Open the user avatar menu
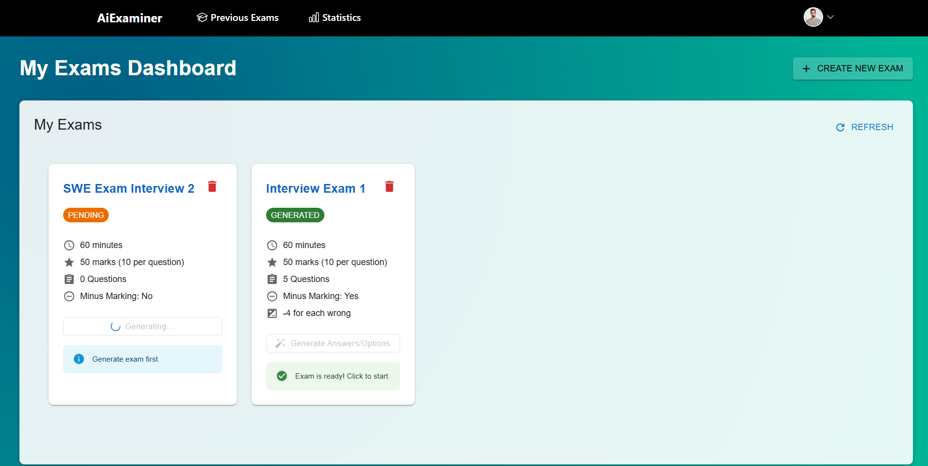Screen dimensions: 928x466 [x=813, y=17]
